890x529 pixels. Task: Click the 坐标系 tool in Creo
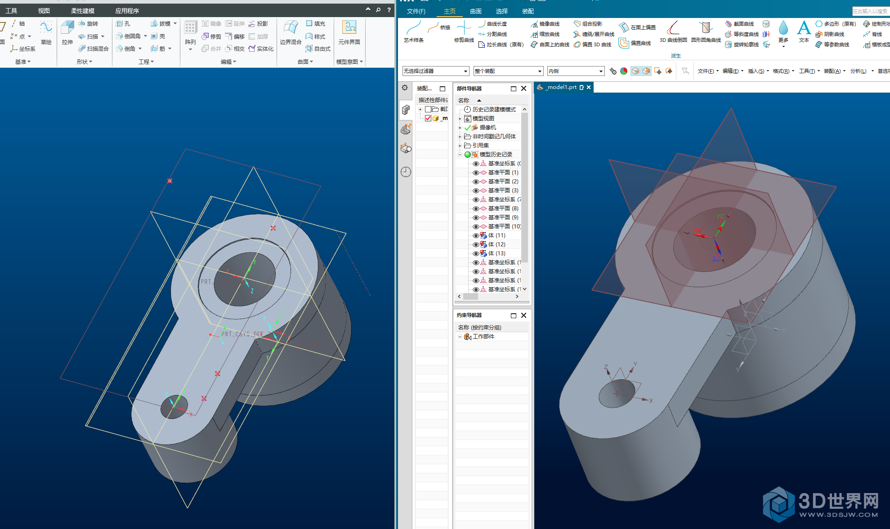pos(23,49)
